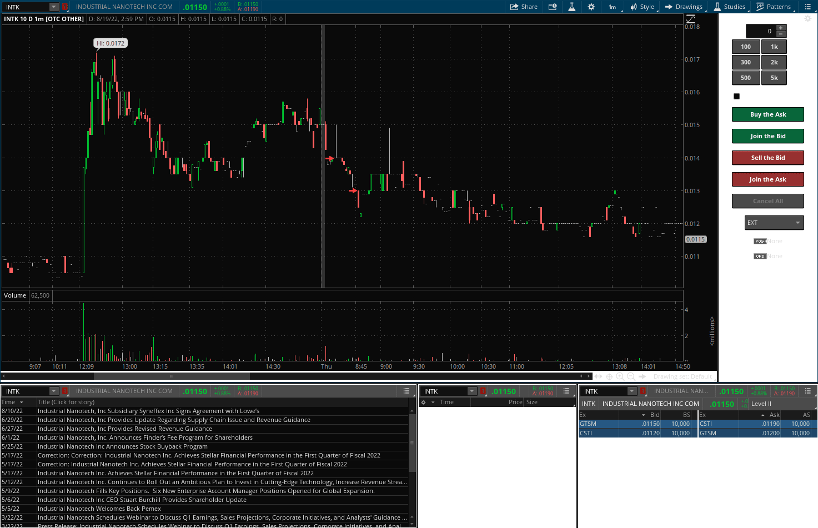
Task: Click the zoom out magnifier below chart
Action: pos(631,376)
